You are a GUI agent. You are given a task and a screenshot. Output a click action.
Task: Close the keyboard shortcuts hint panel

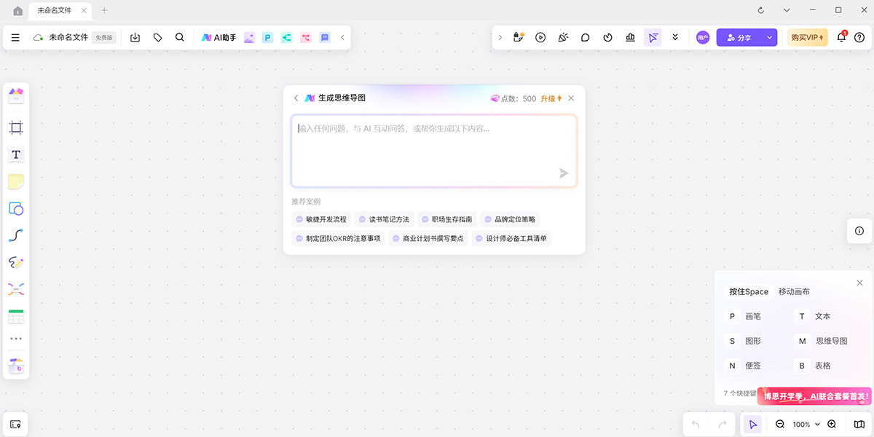pos(859,283)
